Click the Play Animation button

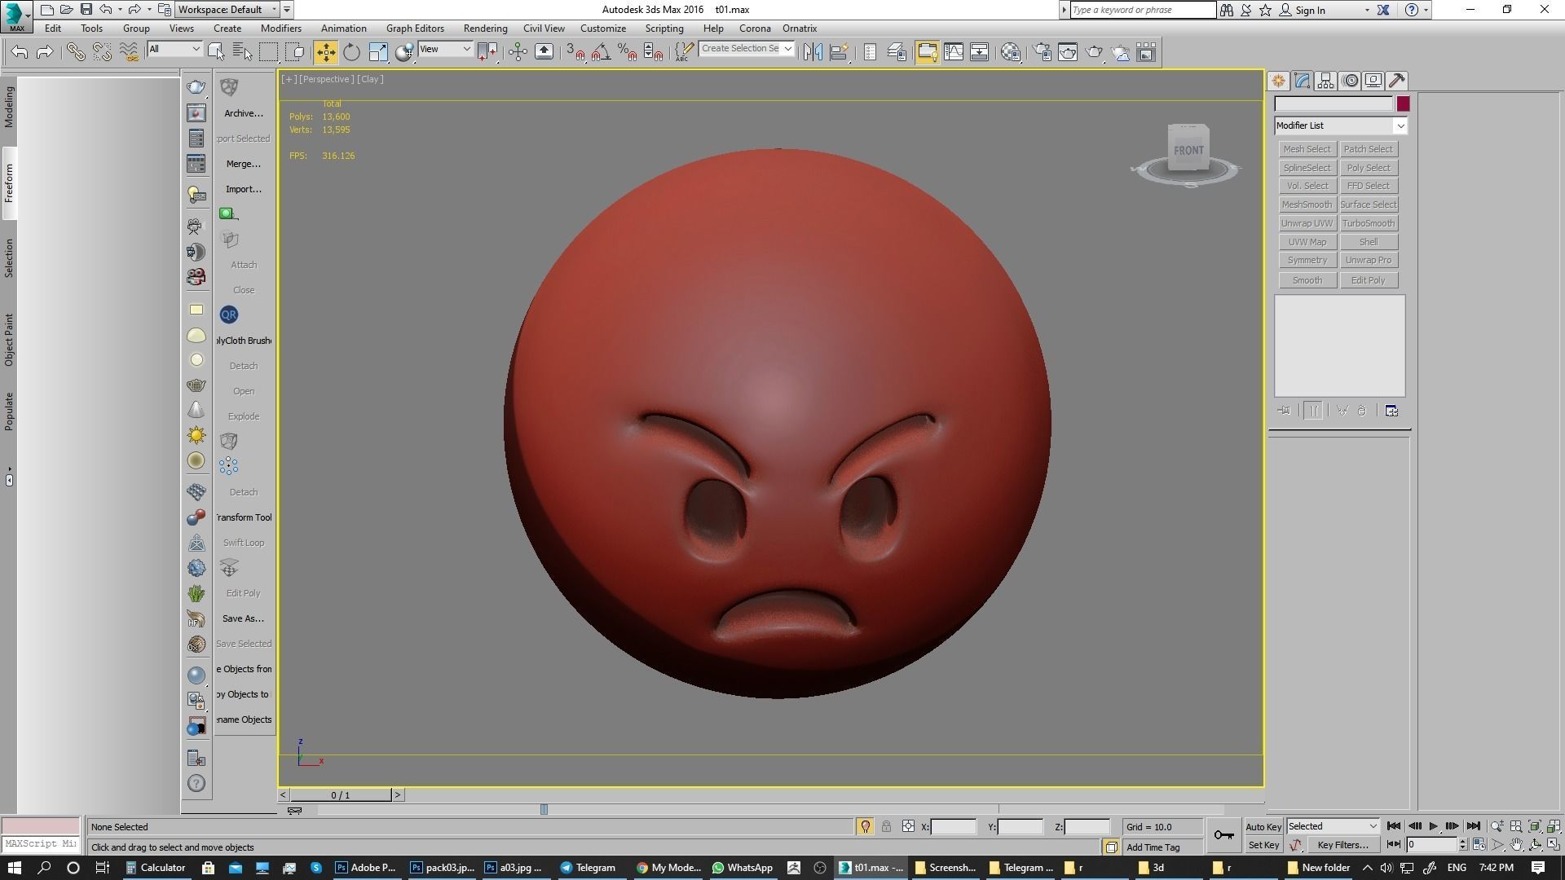[1434, 826]
